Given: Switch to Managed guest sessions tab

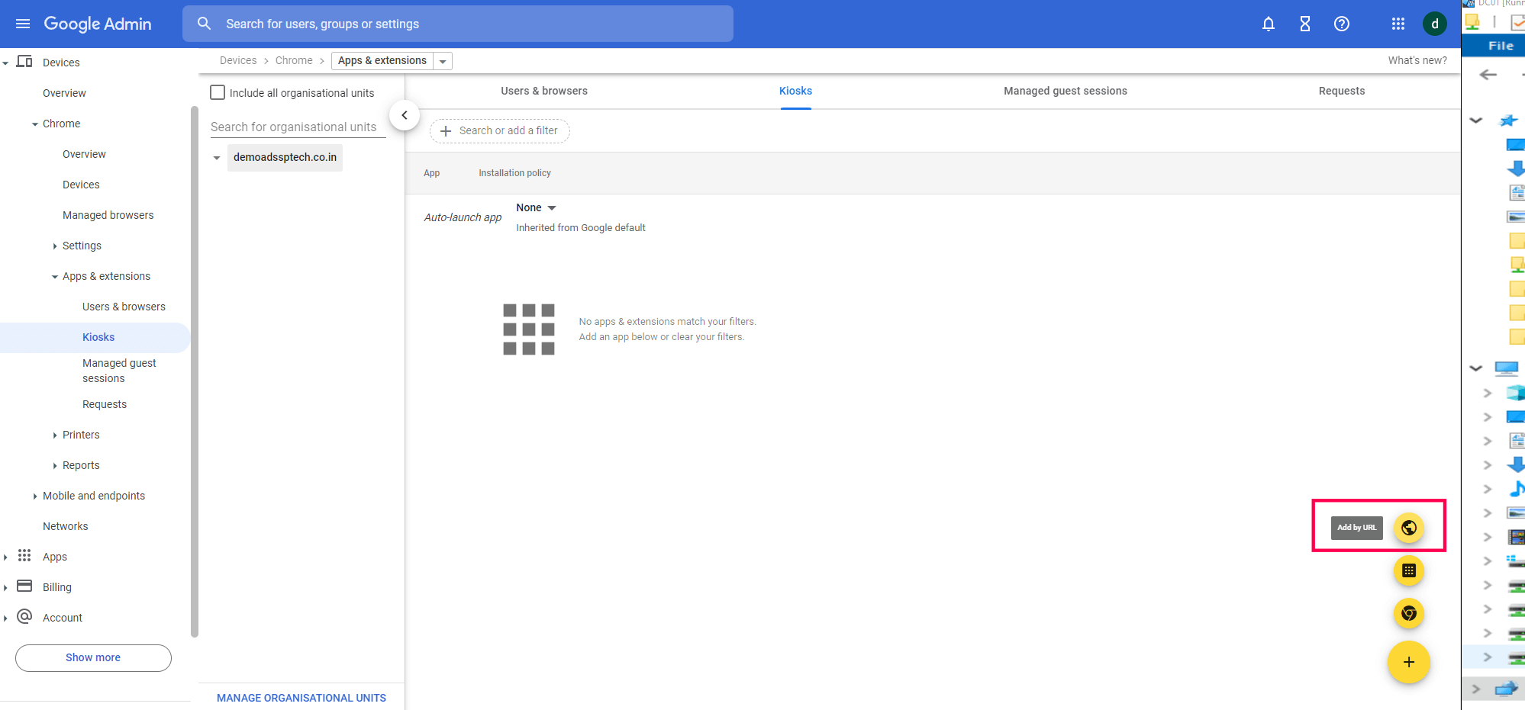Looking at the screenshot, I should [1066, 91].
